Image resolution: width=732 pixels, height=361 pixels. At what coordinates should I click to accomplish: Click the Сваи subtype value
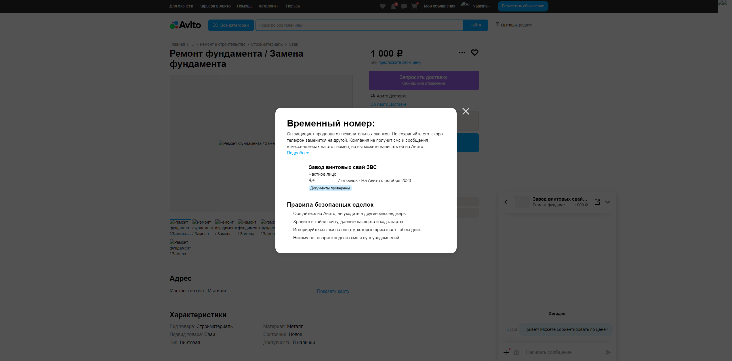pos(210,335)
